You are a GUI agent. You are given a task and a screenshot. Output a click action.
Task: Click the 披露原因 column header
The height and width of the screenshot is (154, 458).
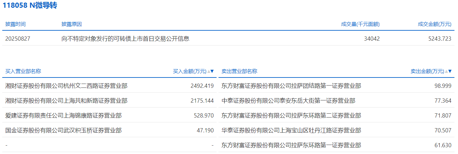pos(72,24)
